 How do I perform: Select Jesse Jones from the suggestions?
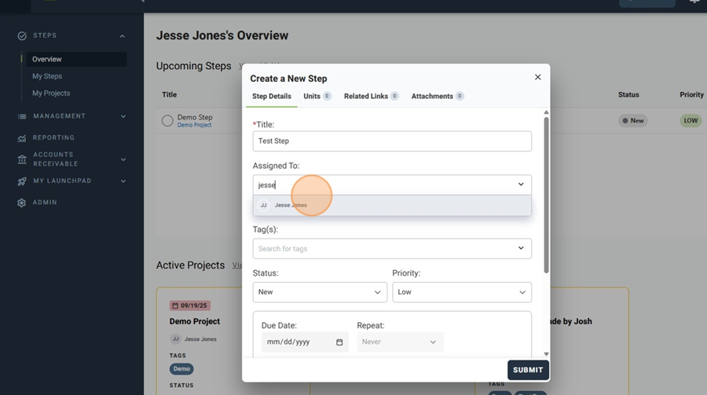click(x=392, y=205)
